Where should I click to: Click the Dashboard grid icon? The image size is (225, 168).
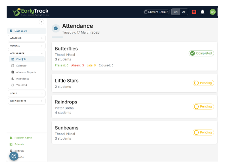coord(11,31)
